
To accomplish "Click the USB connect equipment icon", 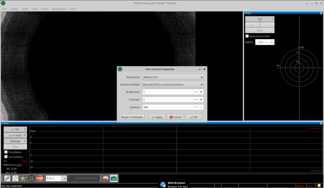I will (7, 178).
